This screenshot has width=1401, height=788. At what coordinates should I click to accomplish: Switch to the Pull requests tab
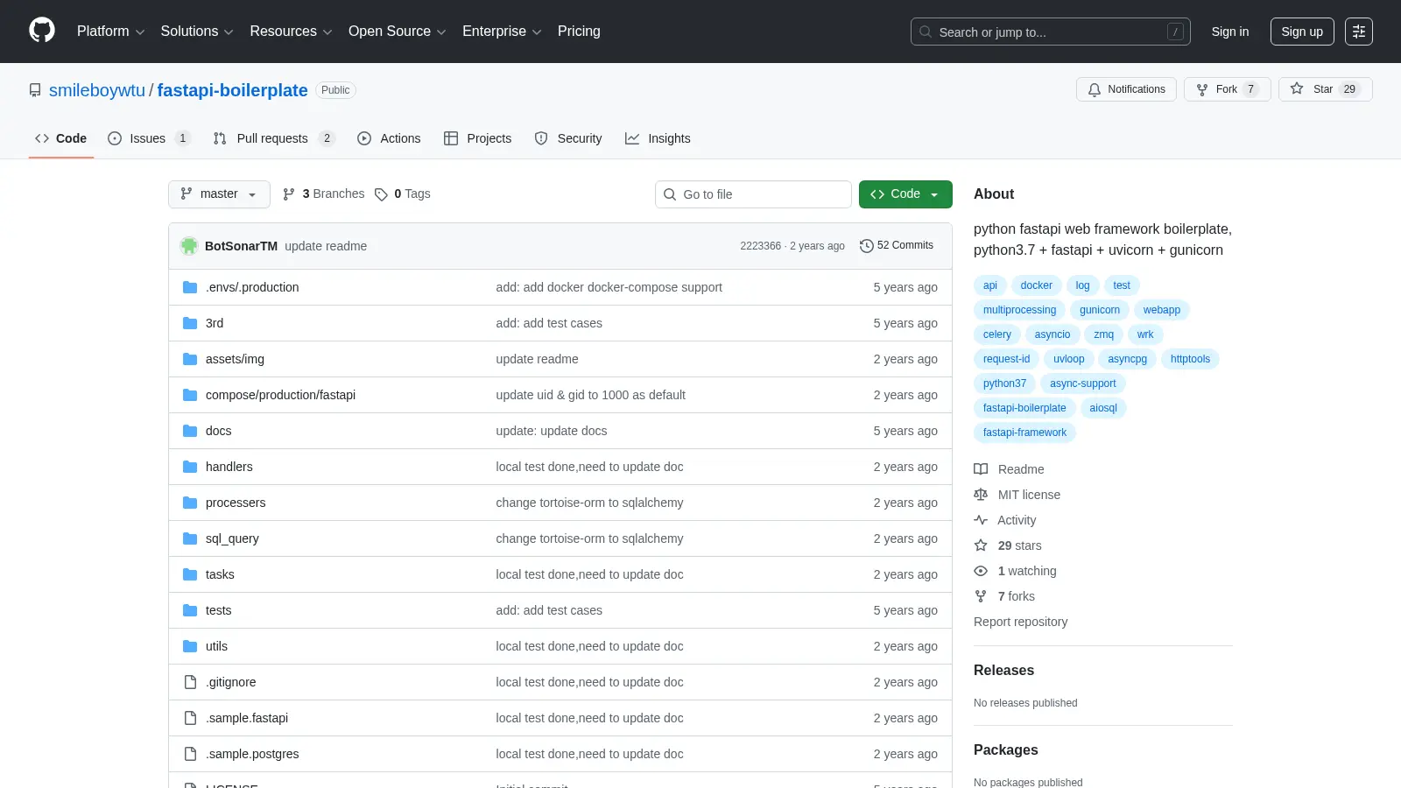[273, 138]
